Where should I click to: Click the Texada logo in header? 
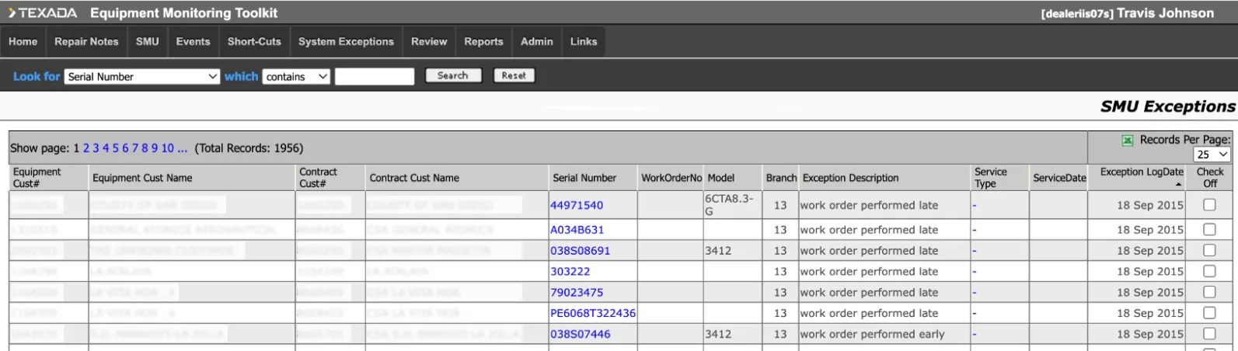pos(44,13)
